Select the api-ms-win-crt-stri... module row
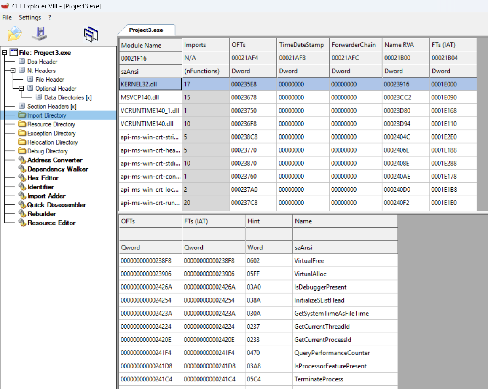 [x=298, y=137]
